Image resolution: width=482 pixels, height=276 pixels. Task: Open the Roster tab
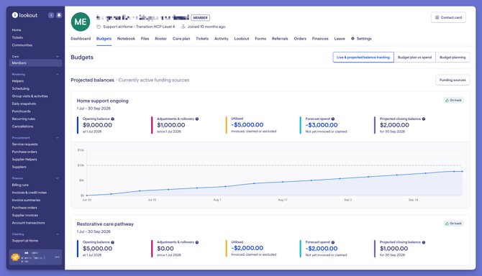click(x=160, y=39)
